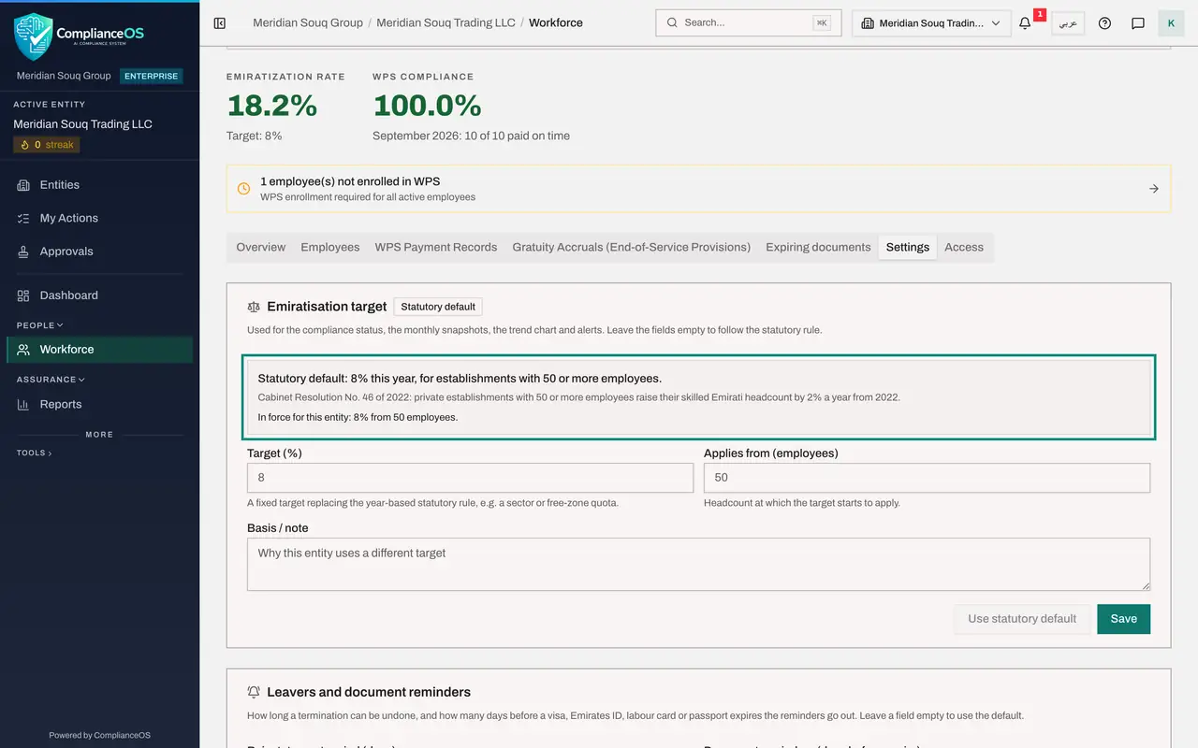Click the Save button
This screenshot has width=1198, height=748.
(x=1124, y=619)
